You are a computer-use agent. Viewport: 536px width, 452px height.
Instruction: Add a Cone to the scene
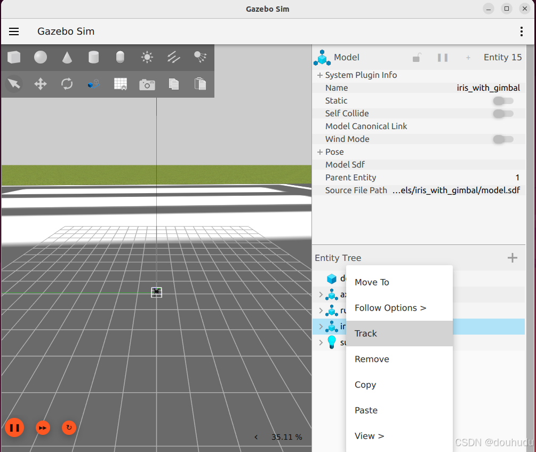(x=67, y=57)
